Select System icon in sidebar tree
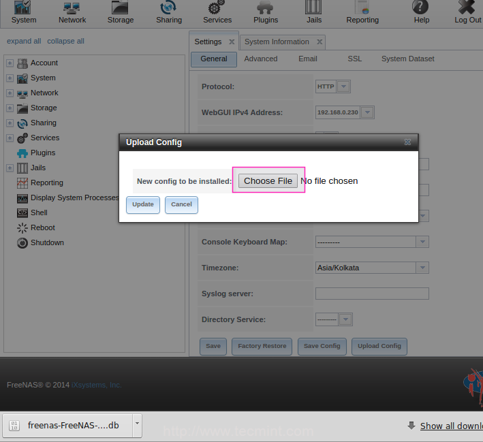 click(22, 78)
